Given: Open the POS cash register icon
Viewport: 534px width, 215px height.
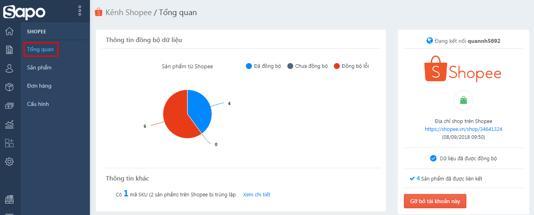Looking at the screenshot, I should tap(9, 200).
